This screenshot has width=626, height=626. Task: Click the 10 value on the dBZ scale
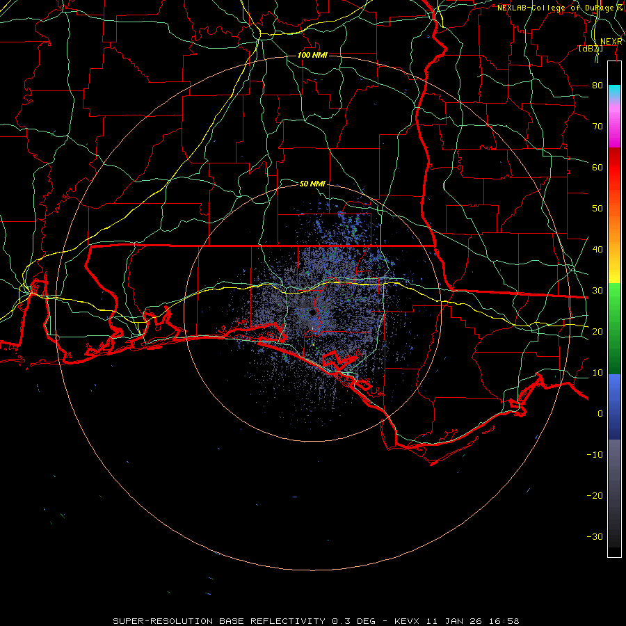pyautogui.click(x=597, y=373)
